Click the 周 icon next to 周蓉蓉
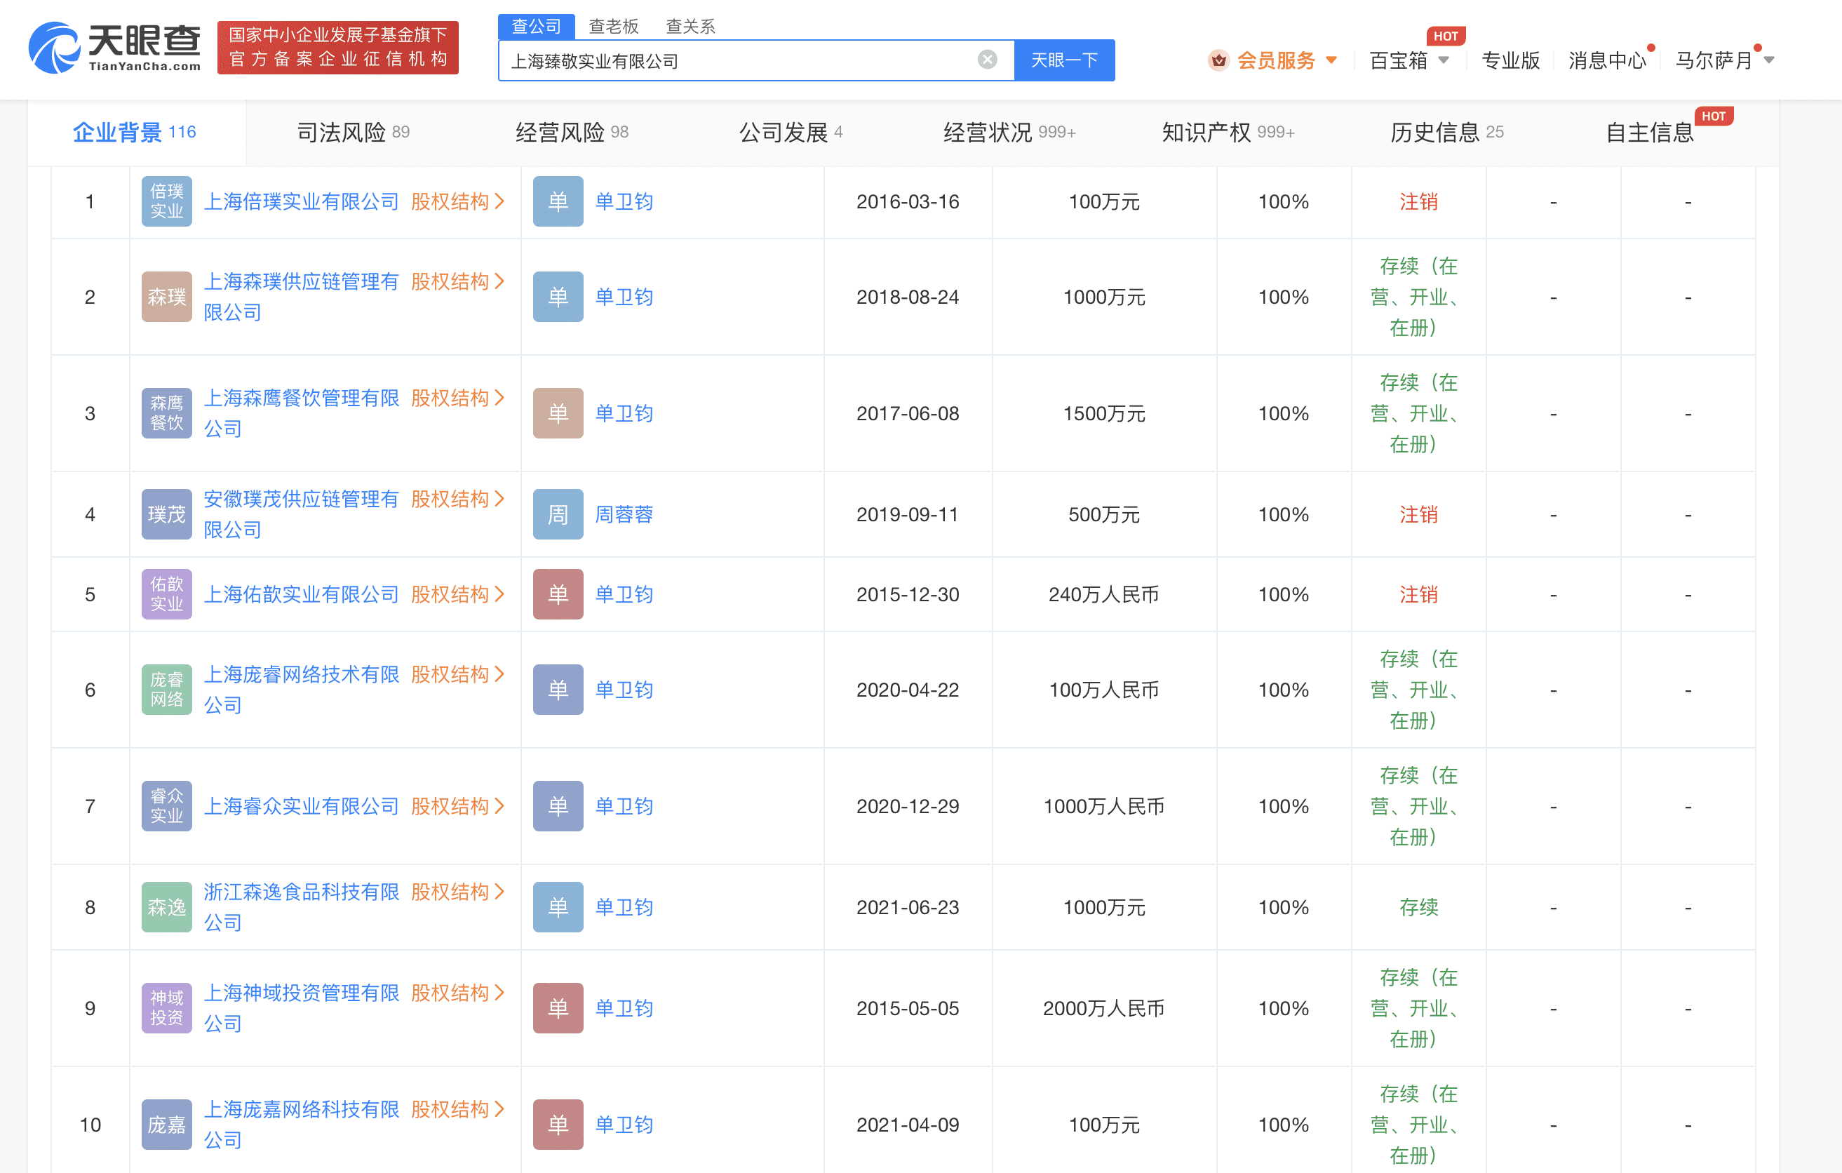 (x=558, y=514)
